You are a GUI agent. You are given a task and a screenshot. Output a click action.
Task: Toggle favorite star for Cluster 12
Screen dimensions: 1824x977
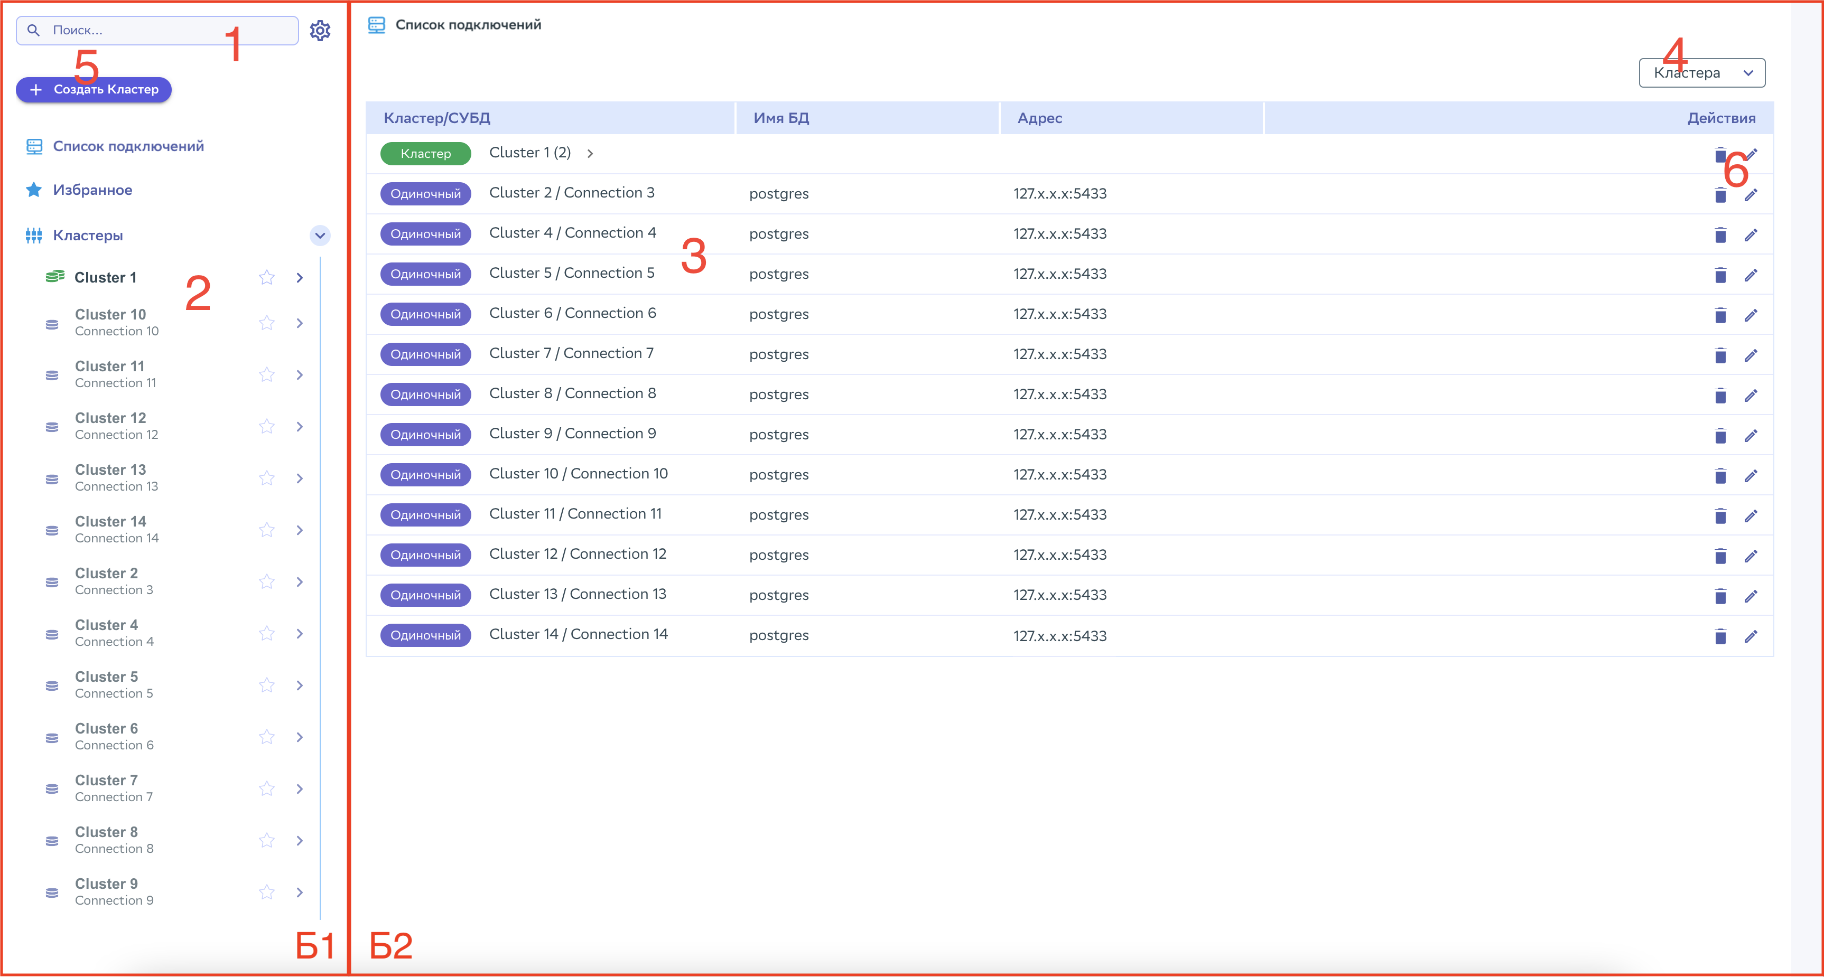point(266,426)
